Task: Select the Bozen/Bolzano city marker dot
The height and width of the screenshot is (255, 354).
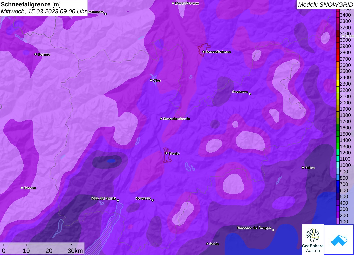Action: tap(203, 52)
